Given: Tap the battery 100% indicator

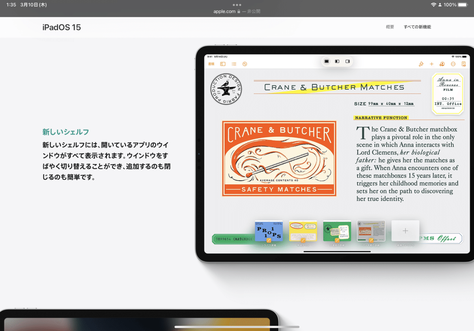Looking at the screenshot, I should pyautogui.click(x=455, y=5).
